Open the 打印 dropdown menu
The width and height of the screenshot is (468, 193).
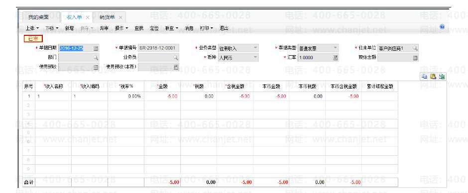point(207,28)
